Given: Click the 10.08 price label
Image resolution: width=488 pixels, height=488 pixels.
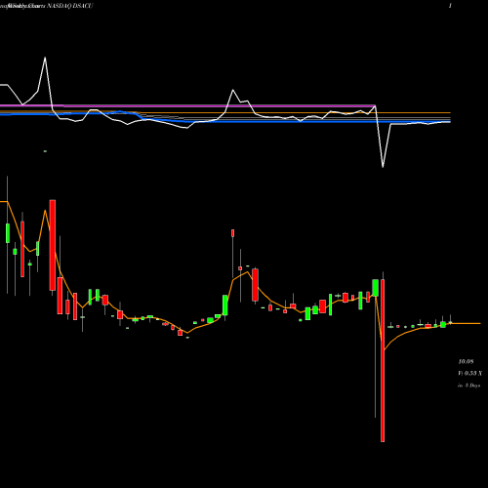Looking at the screenshot, I should [x=466, y=361].
